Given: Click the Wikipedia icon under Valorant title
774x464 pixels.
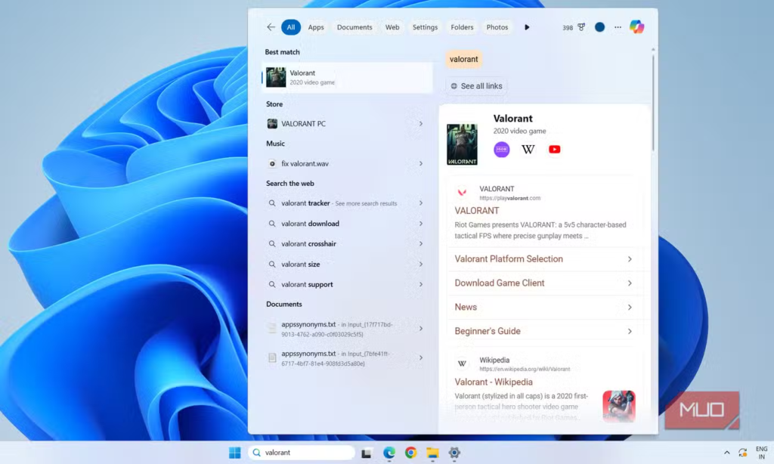Looking at the screenshot, I should (528, 150).
